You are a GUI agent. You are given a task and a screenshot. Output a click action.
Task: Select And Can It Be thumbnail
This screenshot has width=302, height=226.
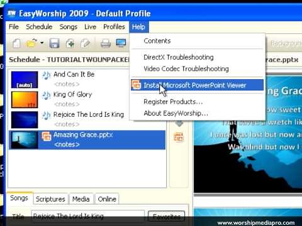coord(25,80)
